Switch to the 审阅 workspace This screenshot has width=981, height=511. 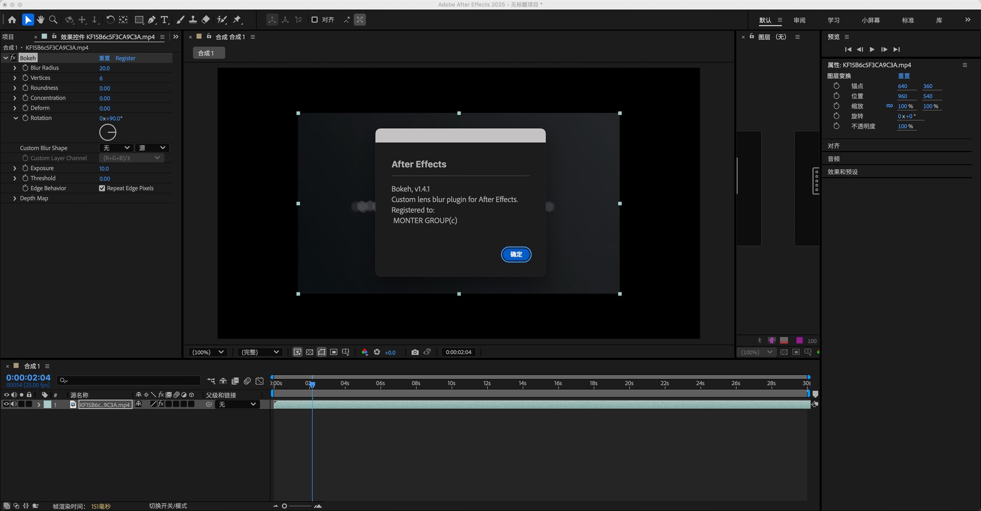(800, 20)
